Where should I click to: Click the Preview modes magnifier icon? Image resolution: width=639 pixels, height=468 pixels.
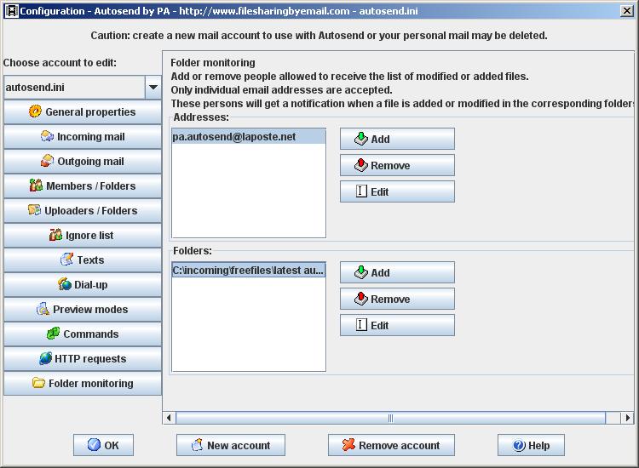pos(43,309)
